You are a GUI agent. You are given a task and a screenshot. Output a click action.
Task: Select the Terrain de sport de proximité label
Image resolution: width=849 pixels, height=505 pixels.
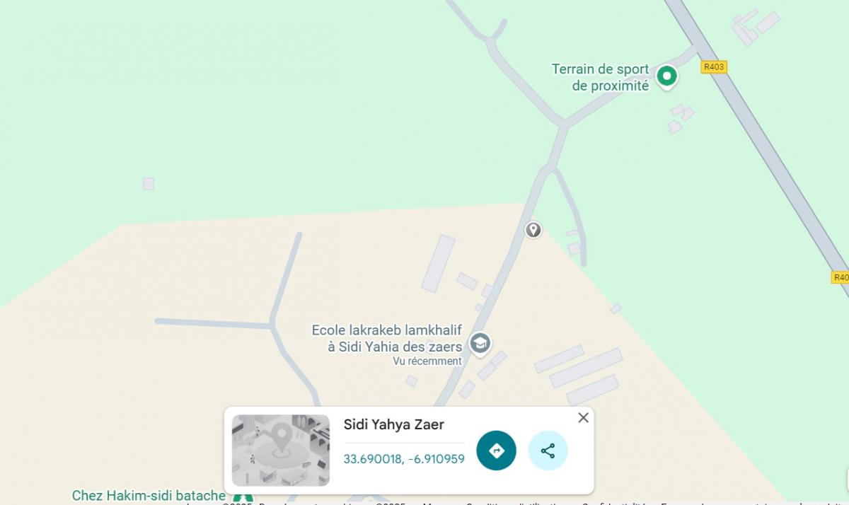[x=601, y=78]
